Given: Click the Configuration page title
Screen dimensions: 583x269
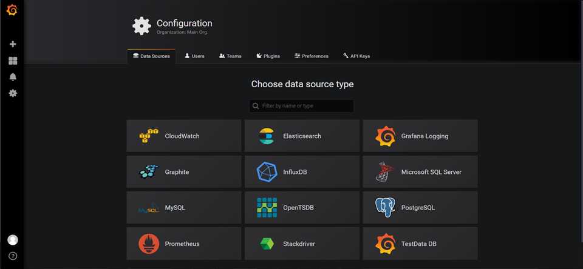Looking at the screenshot, I should tap(185, 23).
